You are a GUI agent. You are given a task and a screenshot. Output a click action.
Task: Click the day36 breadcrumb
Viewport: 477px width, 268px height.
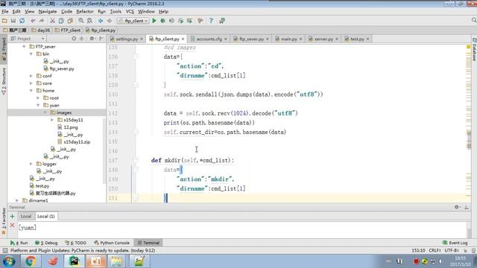click(41, 30)
